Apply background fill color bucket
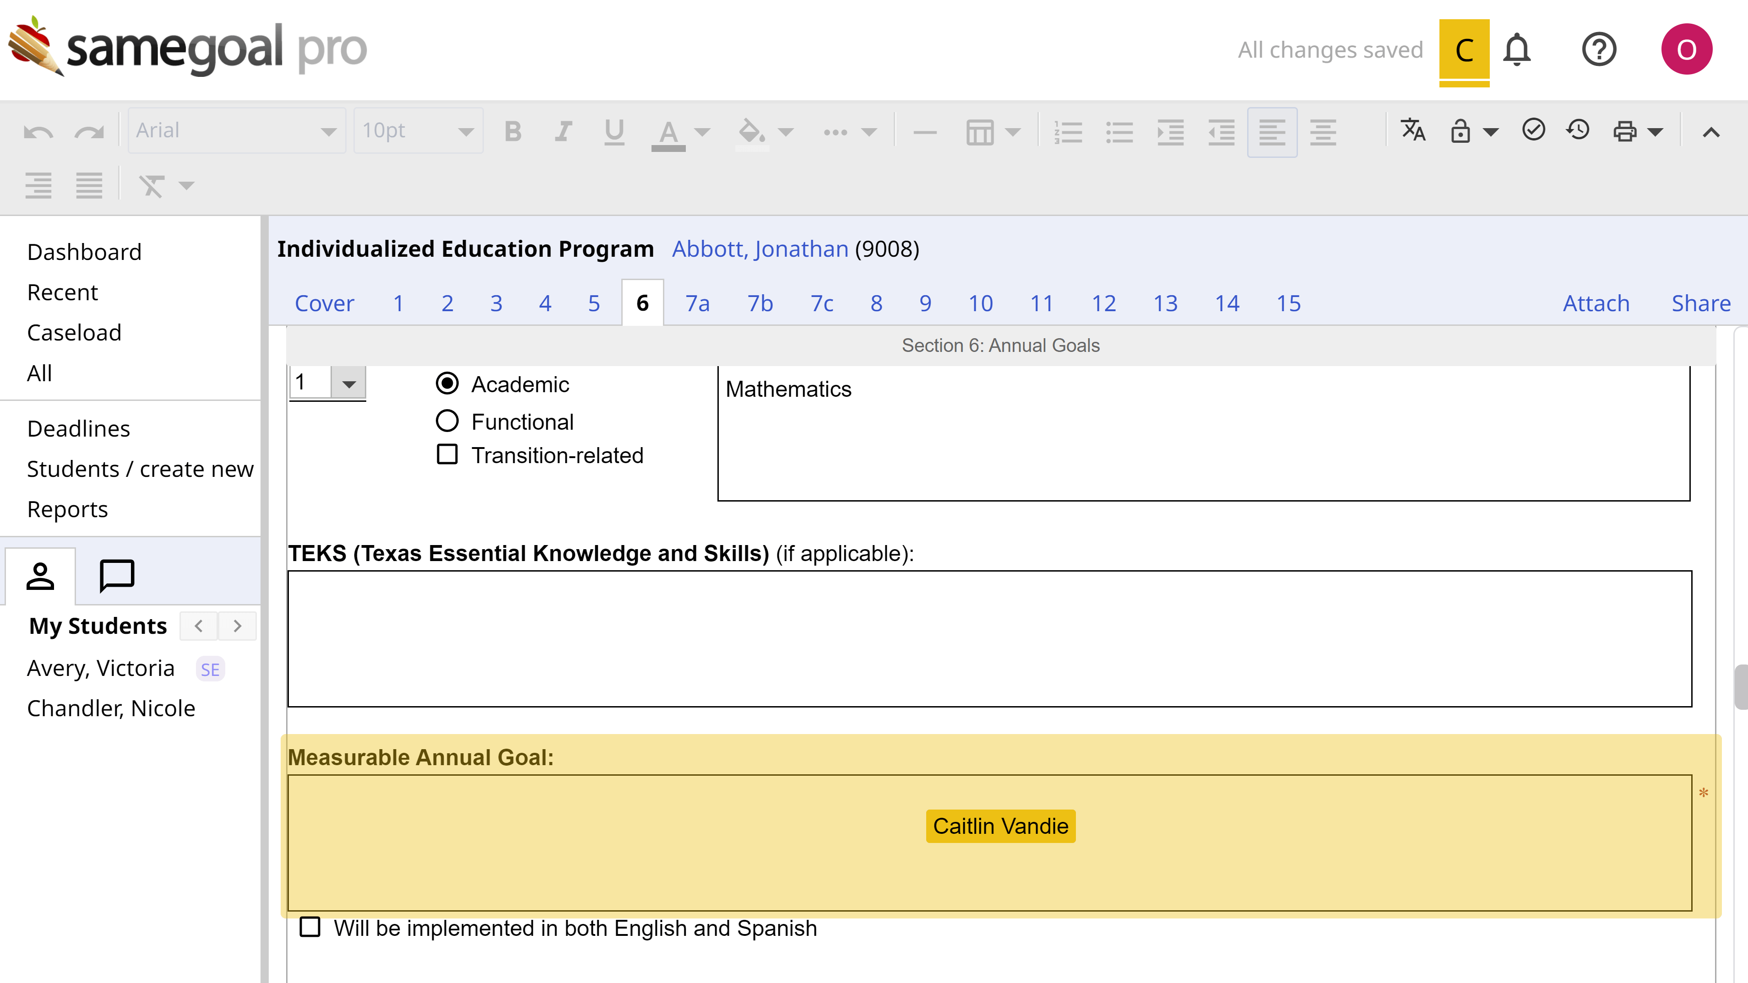The height and width of the screenshot is (983, 1748). tap(752, 132)
